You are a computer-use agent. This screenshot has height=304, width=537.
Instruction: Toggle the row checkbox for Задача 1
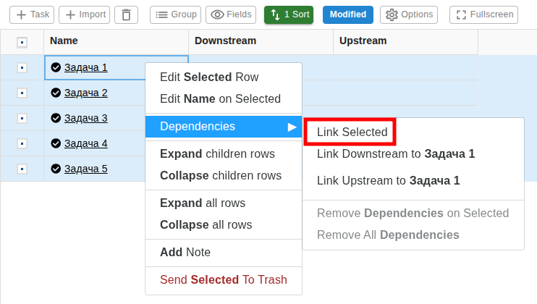coord(22,67)
